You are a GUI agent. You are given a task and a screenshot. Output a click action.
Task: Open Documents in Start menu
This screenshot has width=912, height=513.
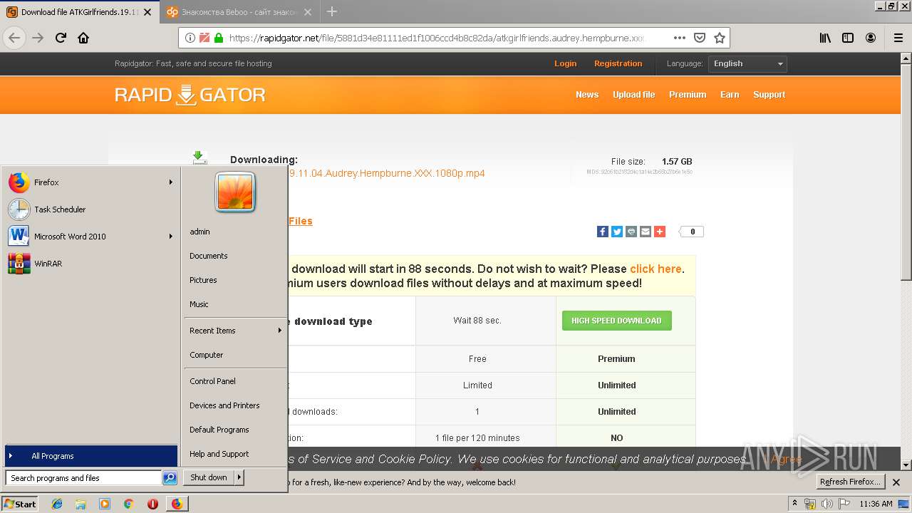(x=235, y=256)
